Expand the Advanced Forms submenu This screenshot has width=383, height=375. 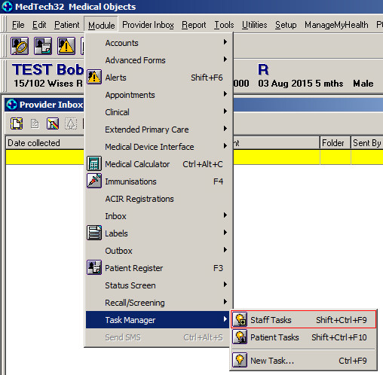[159, 60]
